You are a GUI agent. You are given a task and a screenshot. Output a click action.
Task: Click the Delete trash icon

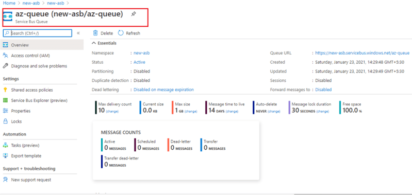point(95,33)
